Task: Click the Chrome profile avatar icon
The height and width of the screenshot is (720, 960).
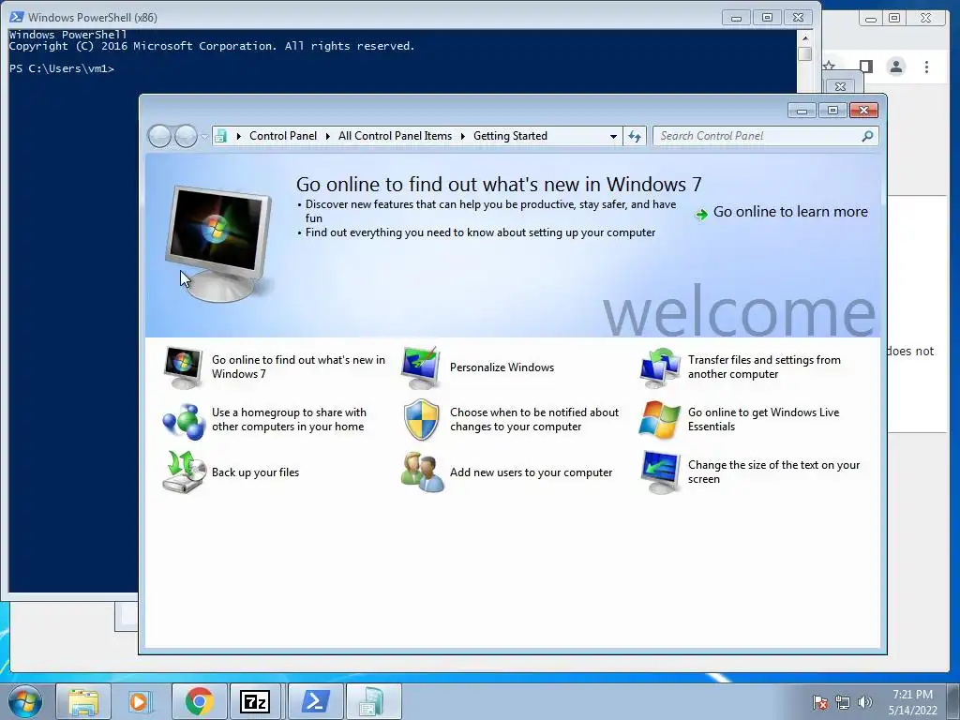Action: pos(896,67)
